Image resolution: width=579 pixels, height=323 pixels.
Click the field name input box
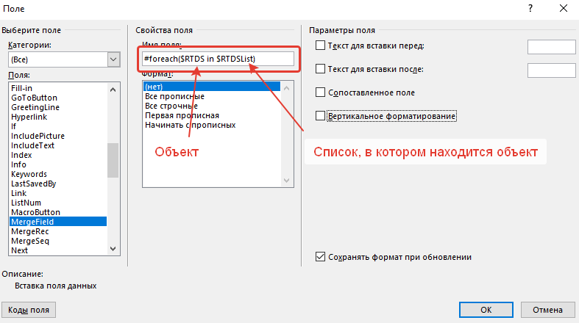[218, 59]
